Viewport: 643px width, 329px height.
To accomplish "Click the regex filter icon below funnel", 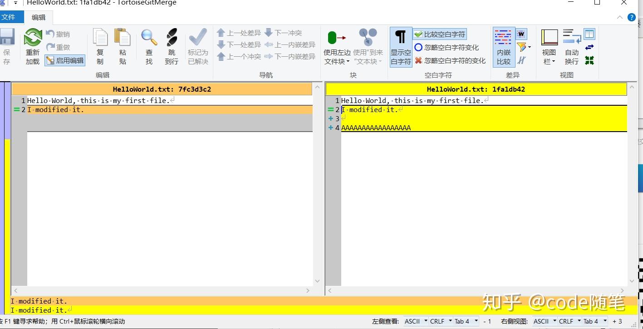I will 521,60.
